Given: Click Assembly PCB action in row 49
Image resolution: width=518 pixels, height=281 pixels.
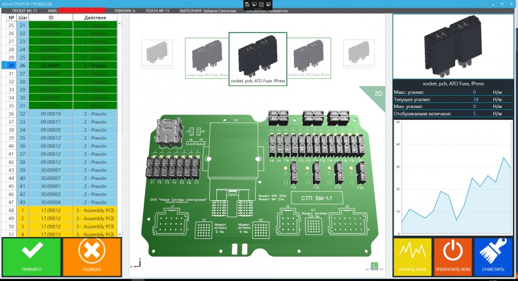Looking at the screenshot, I should 95,218.
